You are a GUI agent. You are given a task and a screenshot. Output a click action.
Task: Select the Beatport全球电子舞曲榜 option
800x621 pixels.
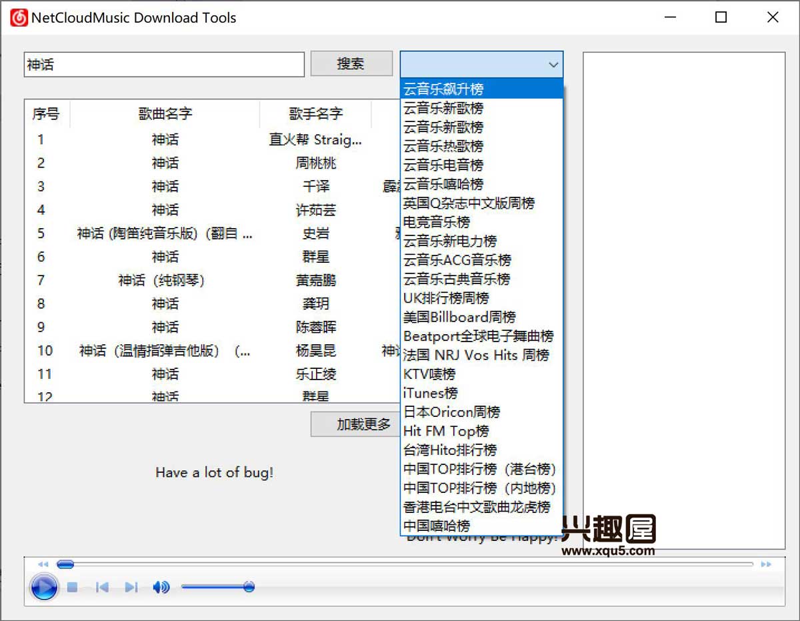[482, 336]
